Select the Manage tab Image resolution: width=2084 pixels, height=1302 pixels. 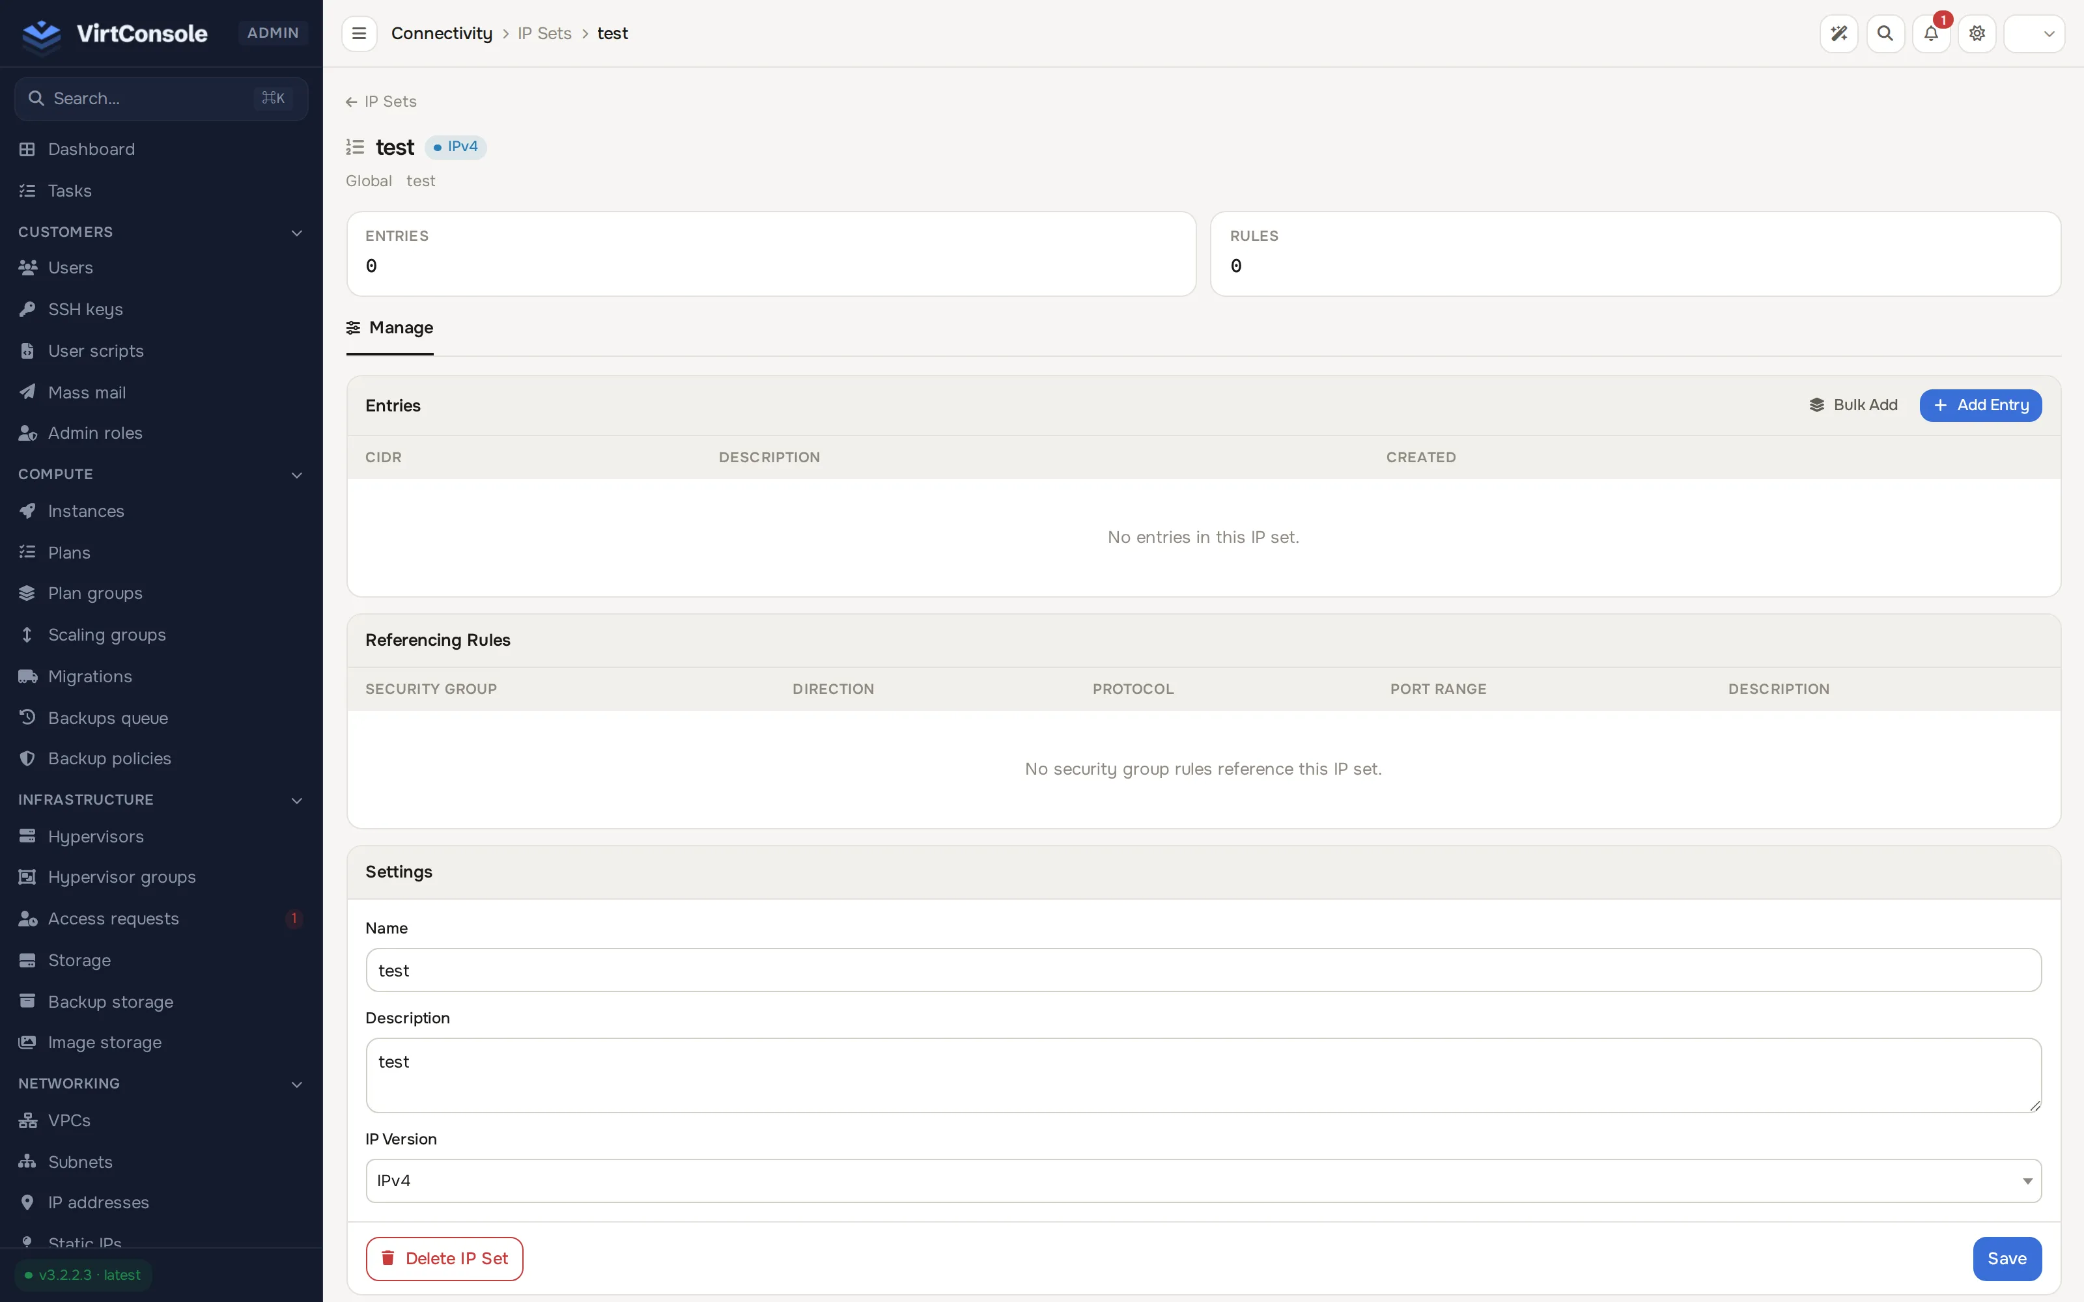[x=389, y=327]
